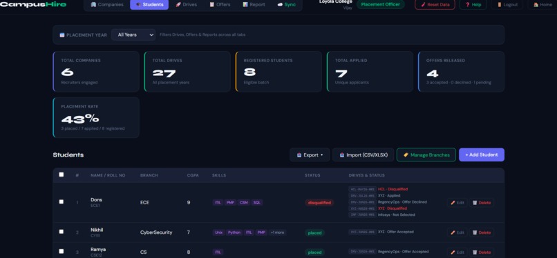Check the box for student Nikhil

pos(61,231)
